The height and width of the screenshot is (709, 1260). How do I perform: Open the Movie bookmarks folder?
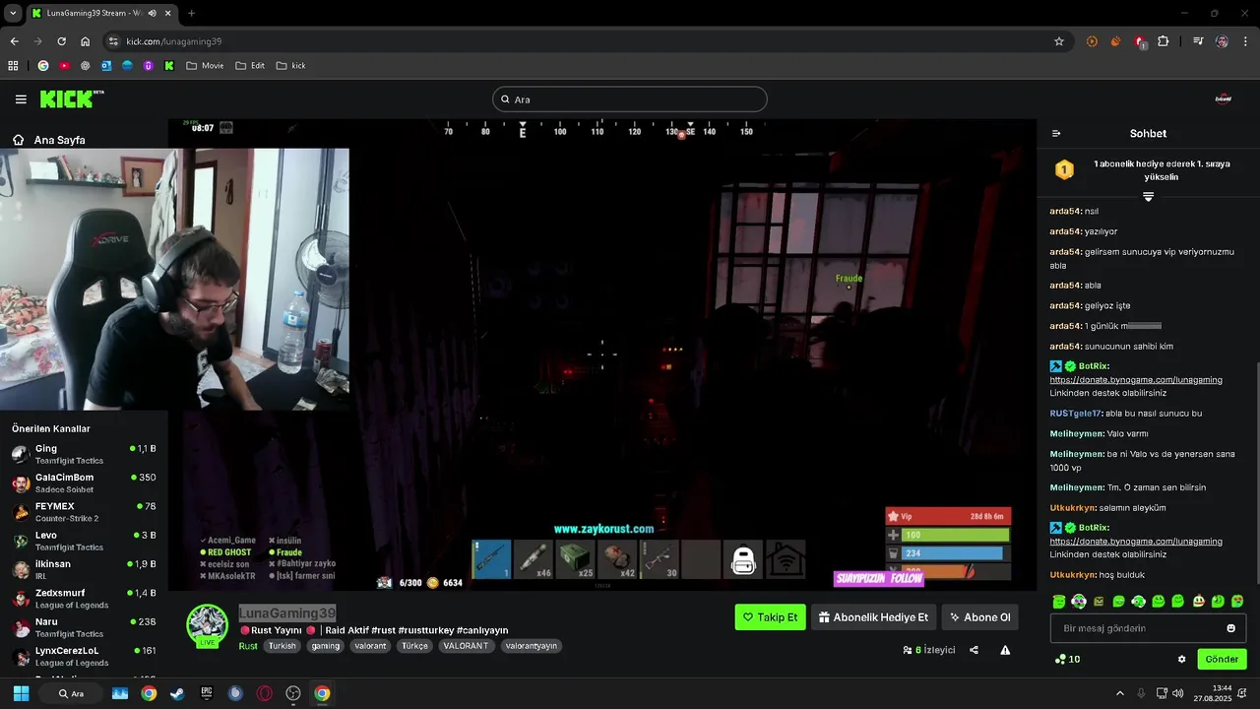(x=205, y=66)
